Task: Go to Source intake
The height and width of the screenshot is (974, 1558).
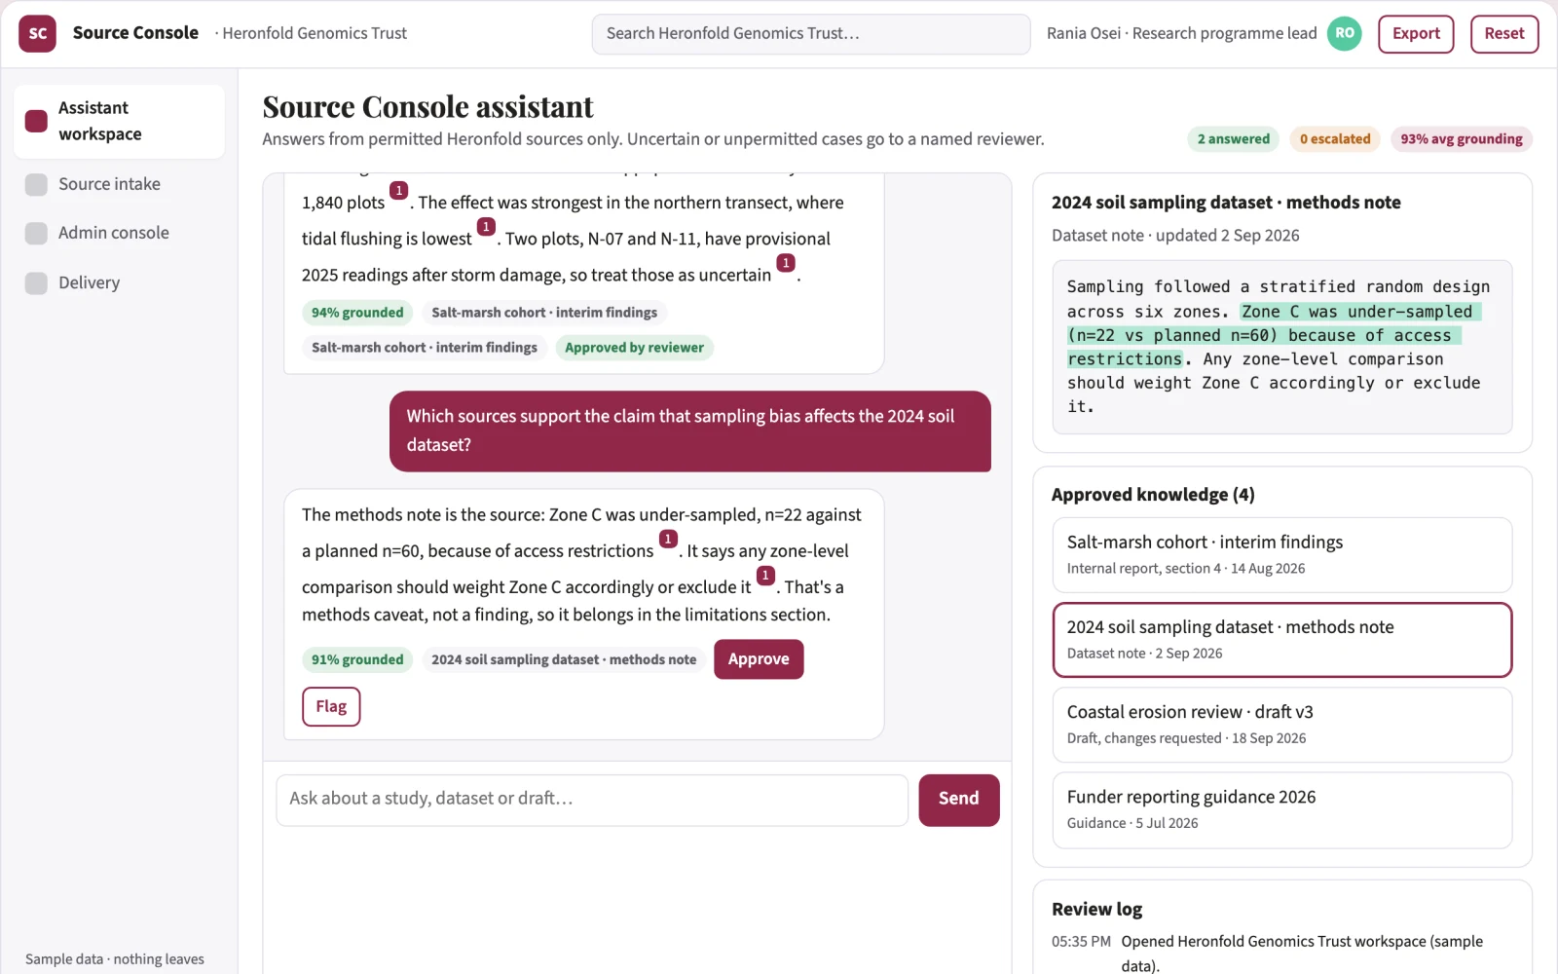Action: click(119, 184)
